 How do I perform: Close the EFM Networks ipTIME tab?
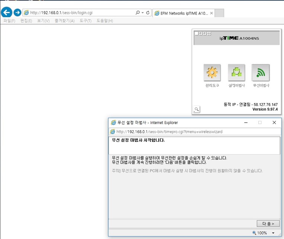click(x=212, y=13)
